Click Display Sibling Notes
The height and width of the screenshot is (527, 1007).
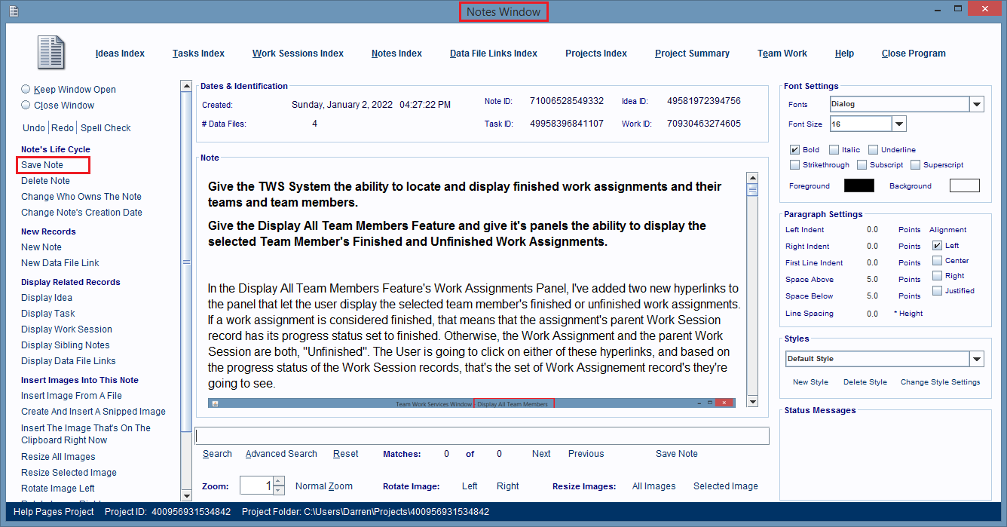(x=66, y=345)
